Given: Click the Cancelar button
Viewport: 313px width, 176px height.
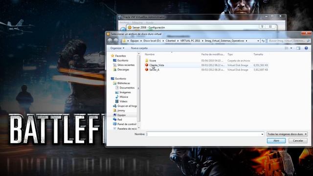Looking at the screenshot, I should coord(298,141).
